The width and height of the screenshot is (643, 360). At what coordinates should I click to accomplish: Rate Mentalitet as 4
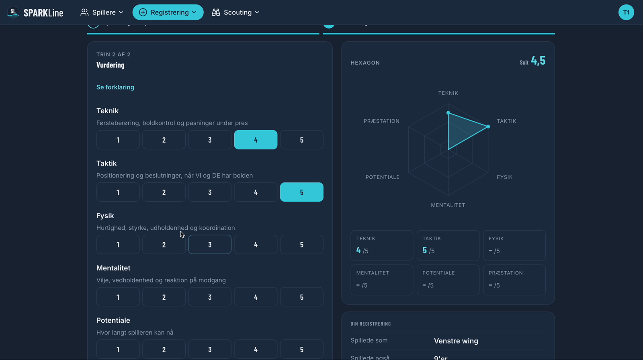(256, 297)
